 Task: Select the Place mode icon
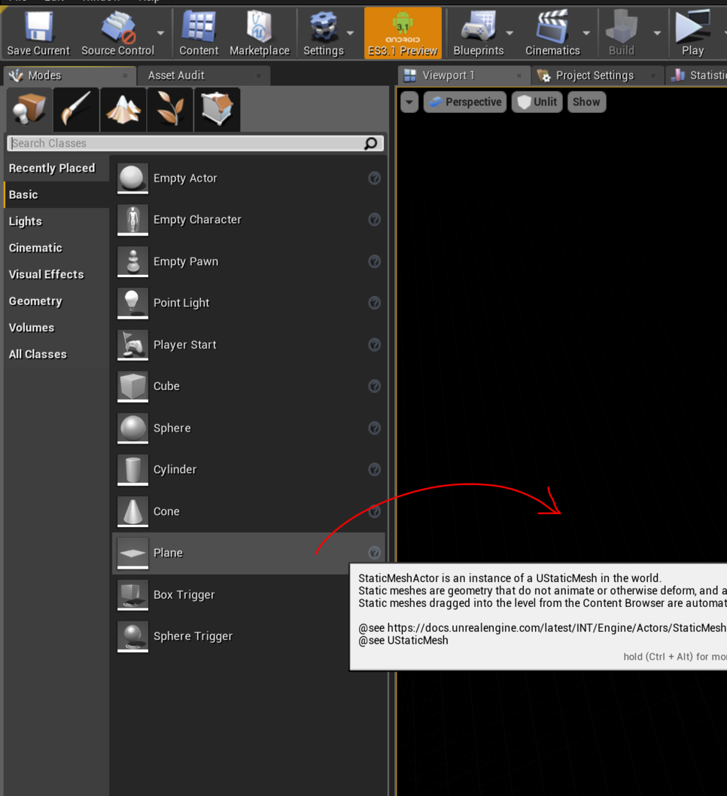(29, 109)
